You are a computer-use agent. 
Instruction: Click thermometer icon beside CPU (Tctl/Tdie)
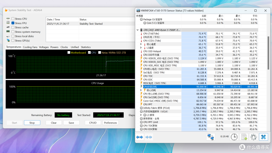pyautogui.click(x=141, y=34)
